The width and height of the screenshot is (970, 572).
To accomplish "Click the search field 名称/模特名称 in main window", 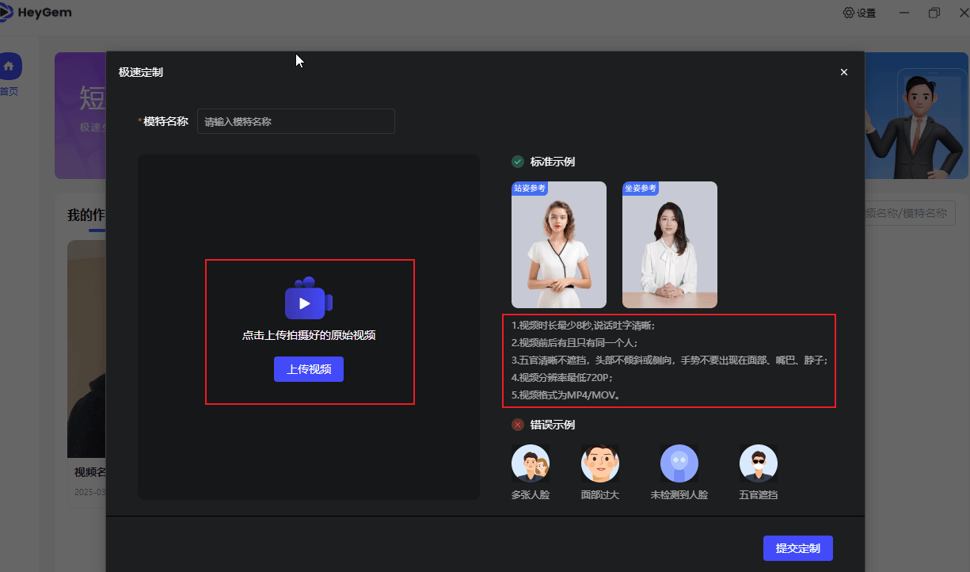I will click(x=909, y=213).
